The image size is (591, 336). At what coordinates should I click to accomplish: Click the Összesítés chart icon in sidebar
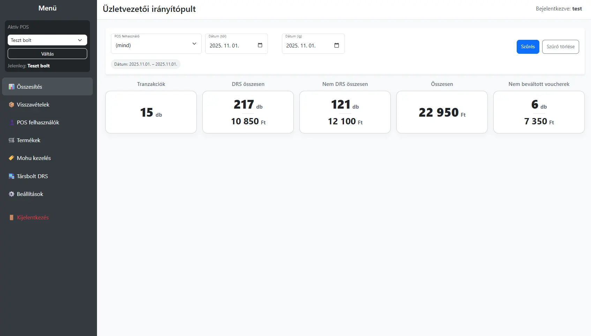12,87
